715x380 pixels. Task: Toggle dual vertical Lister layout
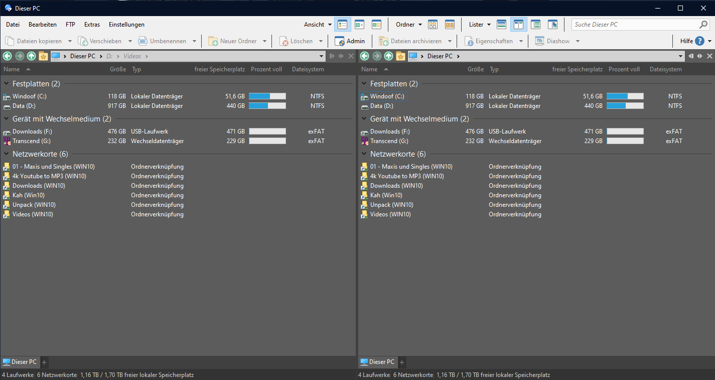coord(518,25)
